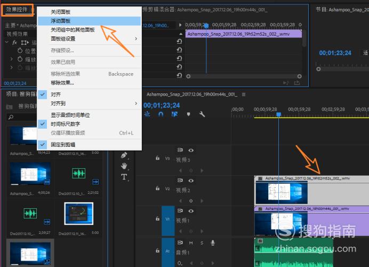Toggle lock on the A1 audio track
Viewport: 369px width, 267px height.
pos(157,251)
